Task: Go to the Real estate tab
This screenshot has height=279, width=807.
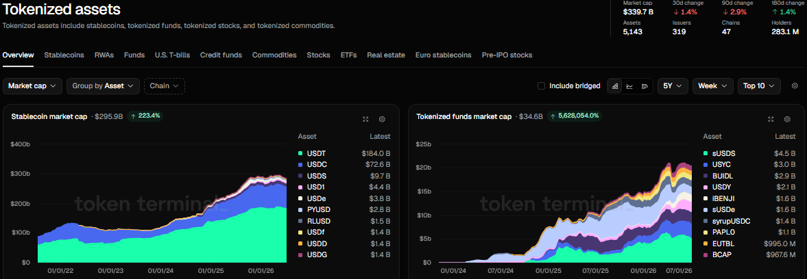Action: pos(386,55)
